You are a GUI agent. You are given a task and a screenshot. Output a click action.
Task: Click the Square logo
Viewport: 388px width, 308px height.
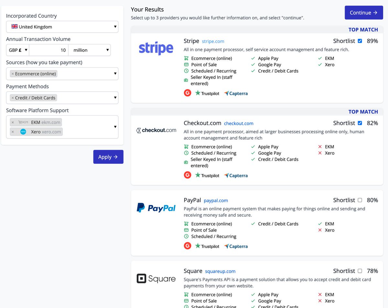click(156, 279)
